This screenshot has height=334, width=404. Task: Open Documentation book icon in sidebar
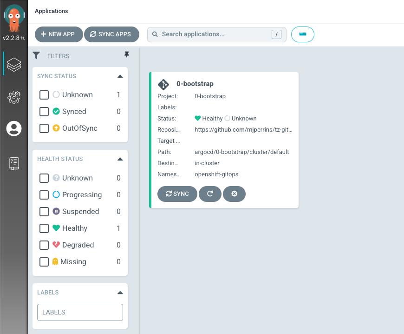(14, 164)
